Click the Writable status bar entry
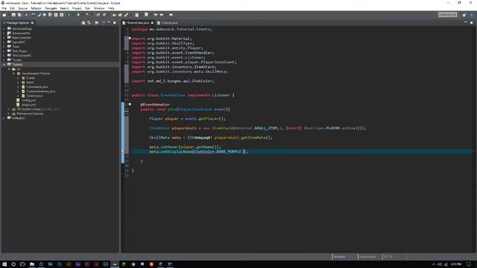The width and height of the screenshot is (477, 268). click(x=340, y=257)
